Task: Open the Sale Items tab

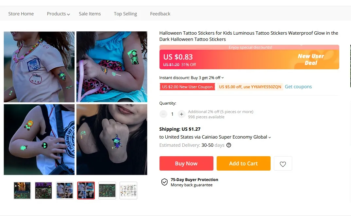Action: (x=90, y=14)
